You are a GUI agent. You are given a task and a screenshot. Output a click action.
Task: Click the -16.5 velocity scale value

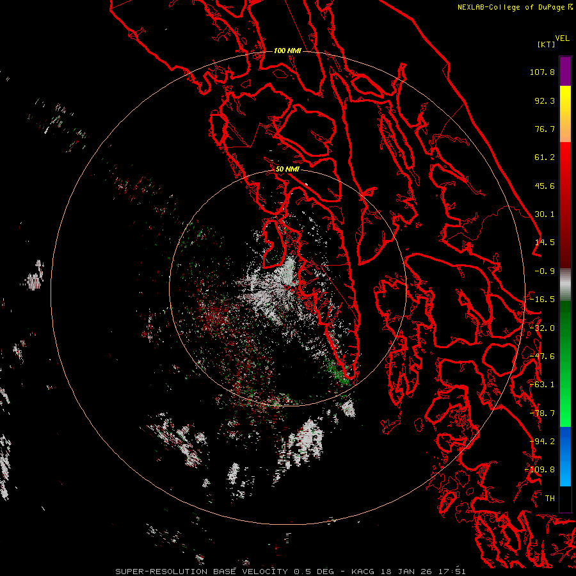(x=542, y=300)
